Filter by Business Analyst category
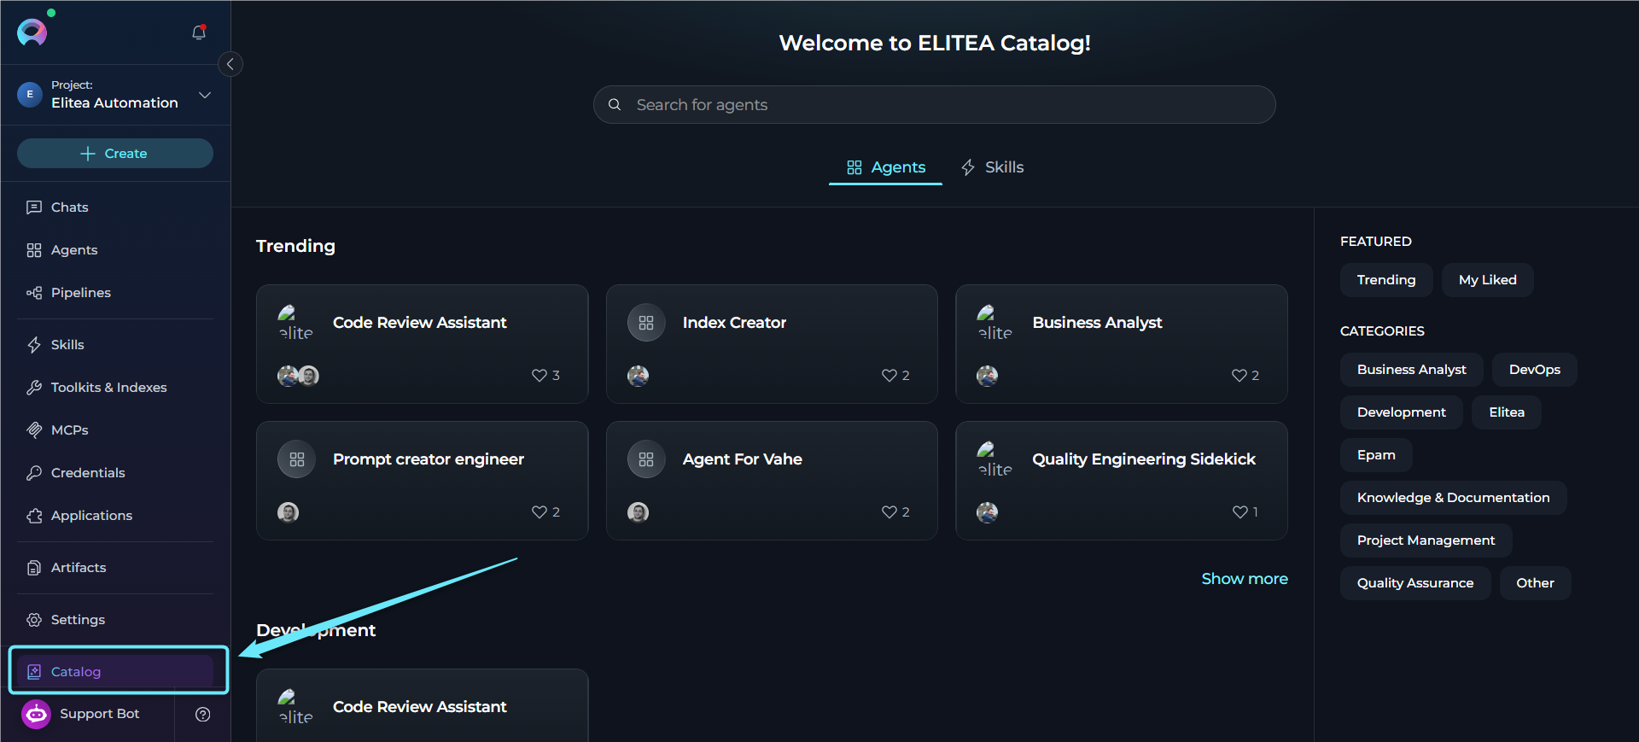Viewport: 1639px width, 742px height. (1412, 370)
